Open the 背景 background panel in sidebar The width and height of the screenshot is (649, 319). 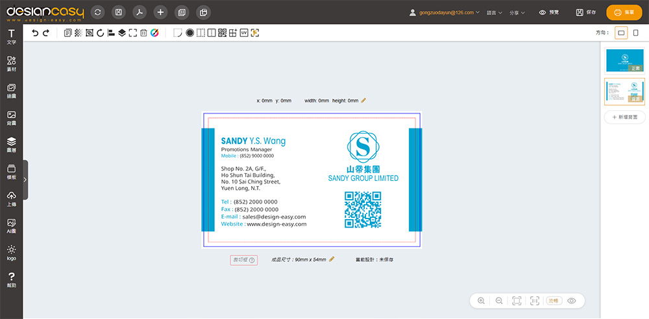pos(11,118)
